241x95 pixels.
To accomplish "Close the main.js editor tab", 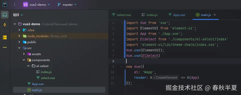I will pos(215,15).
